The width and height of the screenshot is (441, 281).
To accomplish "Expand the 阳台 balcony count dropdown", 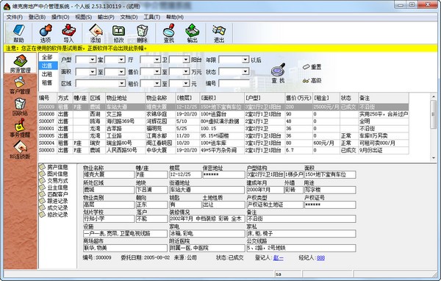I will tap(186, 60).
